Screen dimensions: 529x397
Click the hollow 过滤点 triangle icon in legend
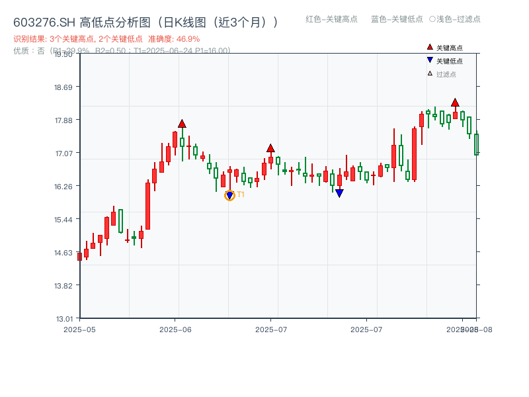pyautogui.click(x=428, y=74)
